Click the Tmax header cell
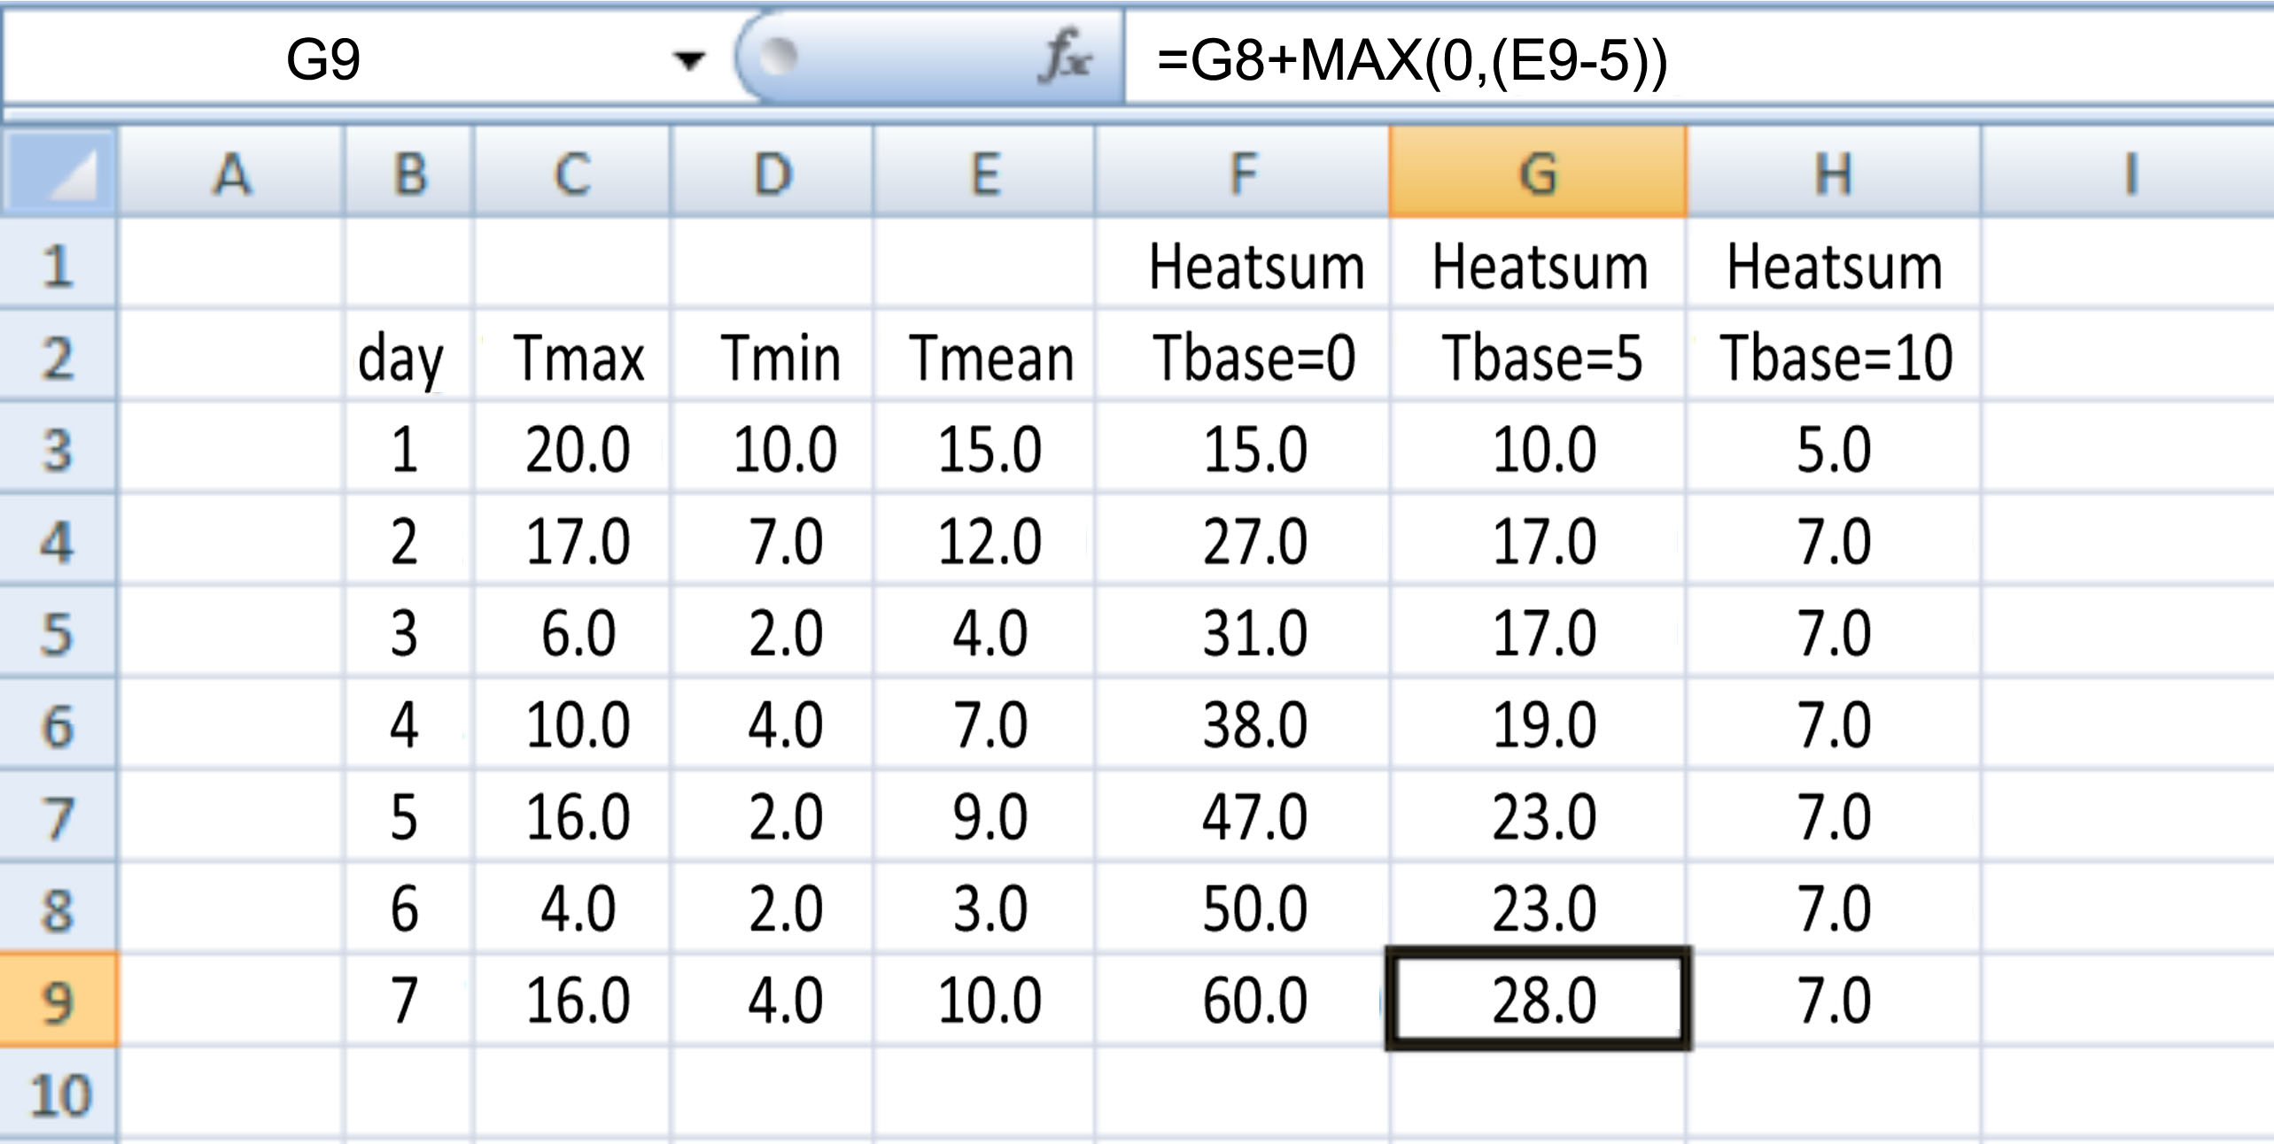 (x=577, y=358)
